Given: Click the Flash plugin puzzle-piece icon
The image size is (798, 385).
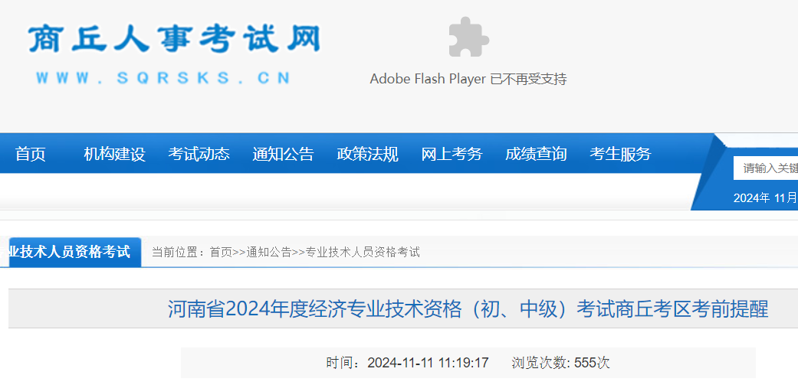Looking at the screenshot, I should (x=468, y=38).
